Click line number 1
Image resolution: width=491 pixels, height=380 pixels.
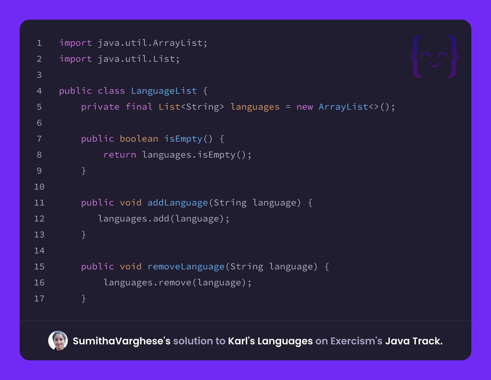click(x=39, y=43)
